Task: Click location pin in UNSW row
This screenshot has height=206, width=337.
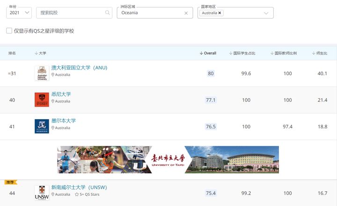Action: [x=53, y=194]
